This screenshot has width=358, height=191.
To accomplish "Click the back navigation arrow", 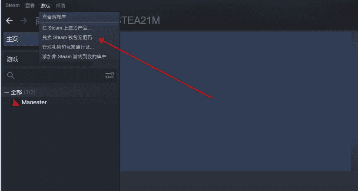I will 9,21.
